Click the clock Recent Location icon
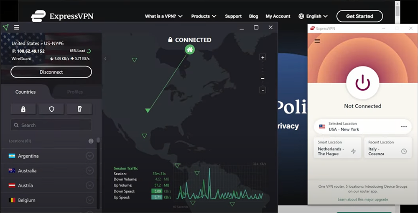The image size is (418, 213). (x=404, y=151)
